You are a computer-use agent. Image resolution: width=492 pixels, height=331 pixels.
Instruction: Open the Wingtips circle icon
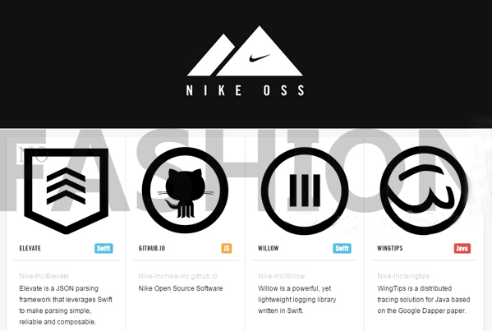pos(424,190)
